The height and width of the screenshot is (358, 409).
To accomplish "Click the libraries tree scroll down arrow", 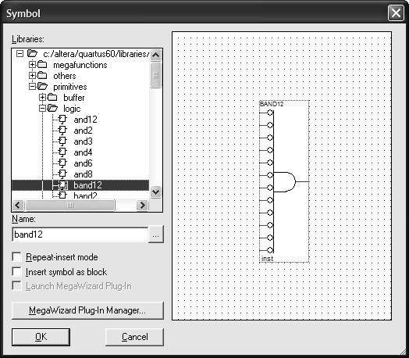I will click(156, 192).
